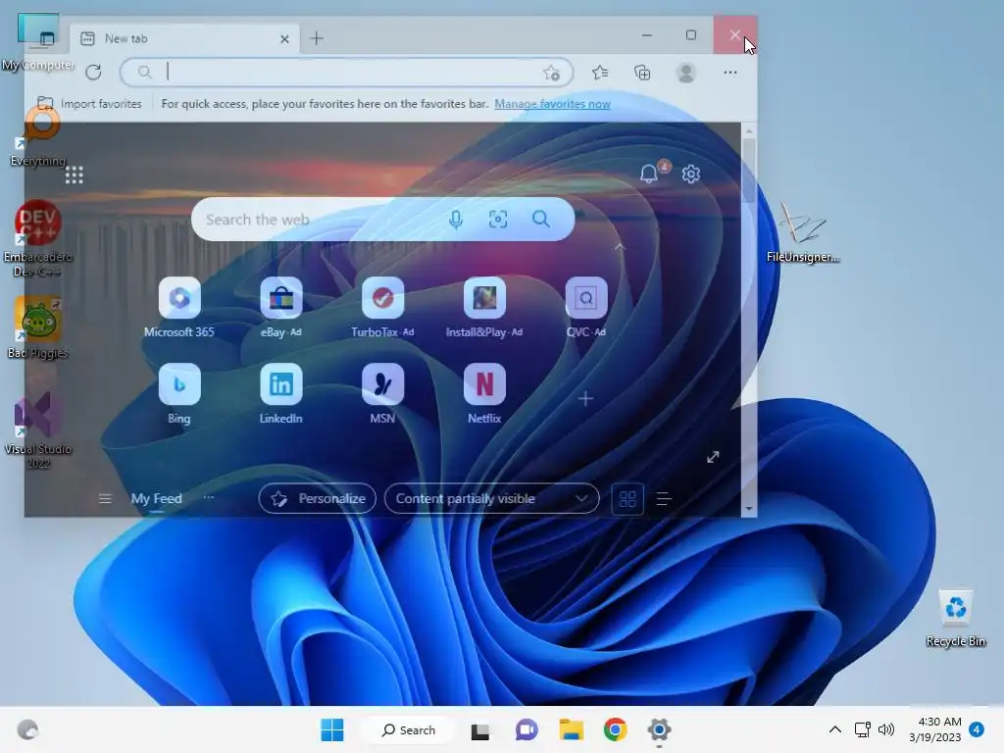Click Personalize button
This screenshot has width=1004, height=753.
[x=318, y=499]
